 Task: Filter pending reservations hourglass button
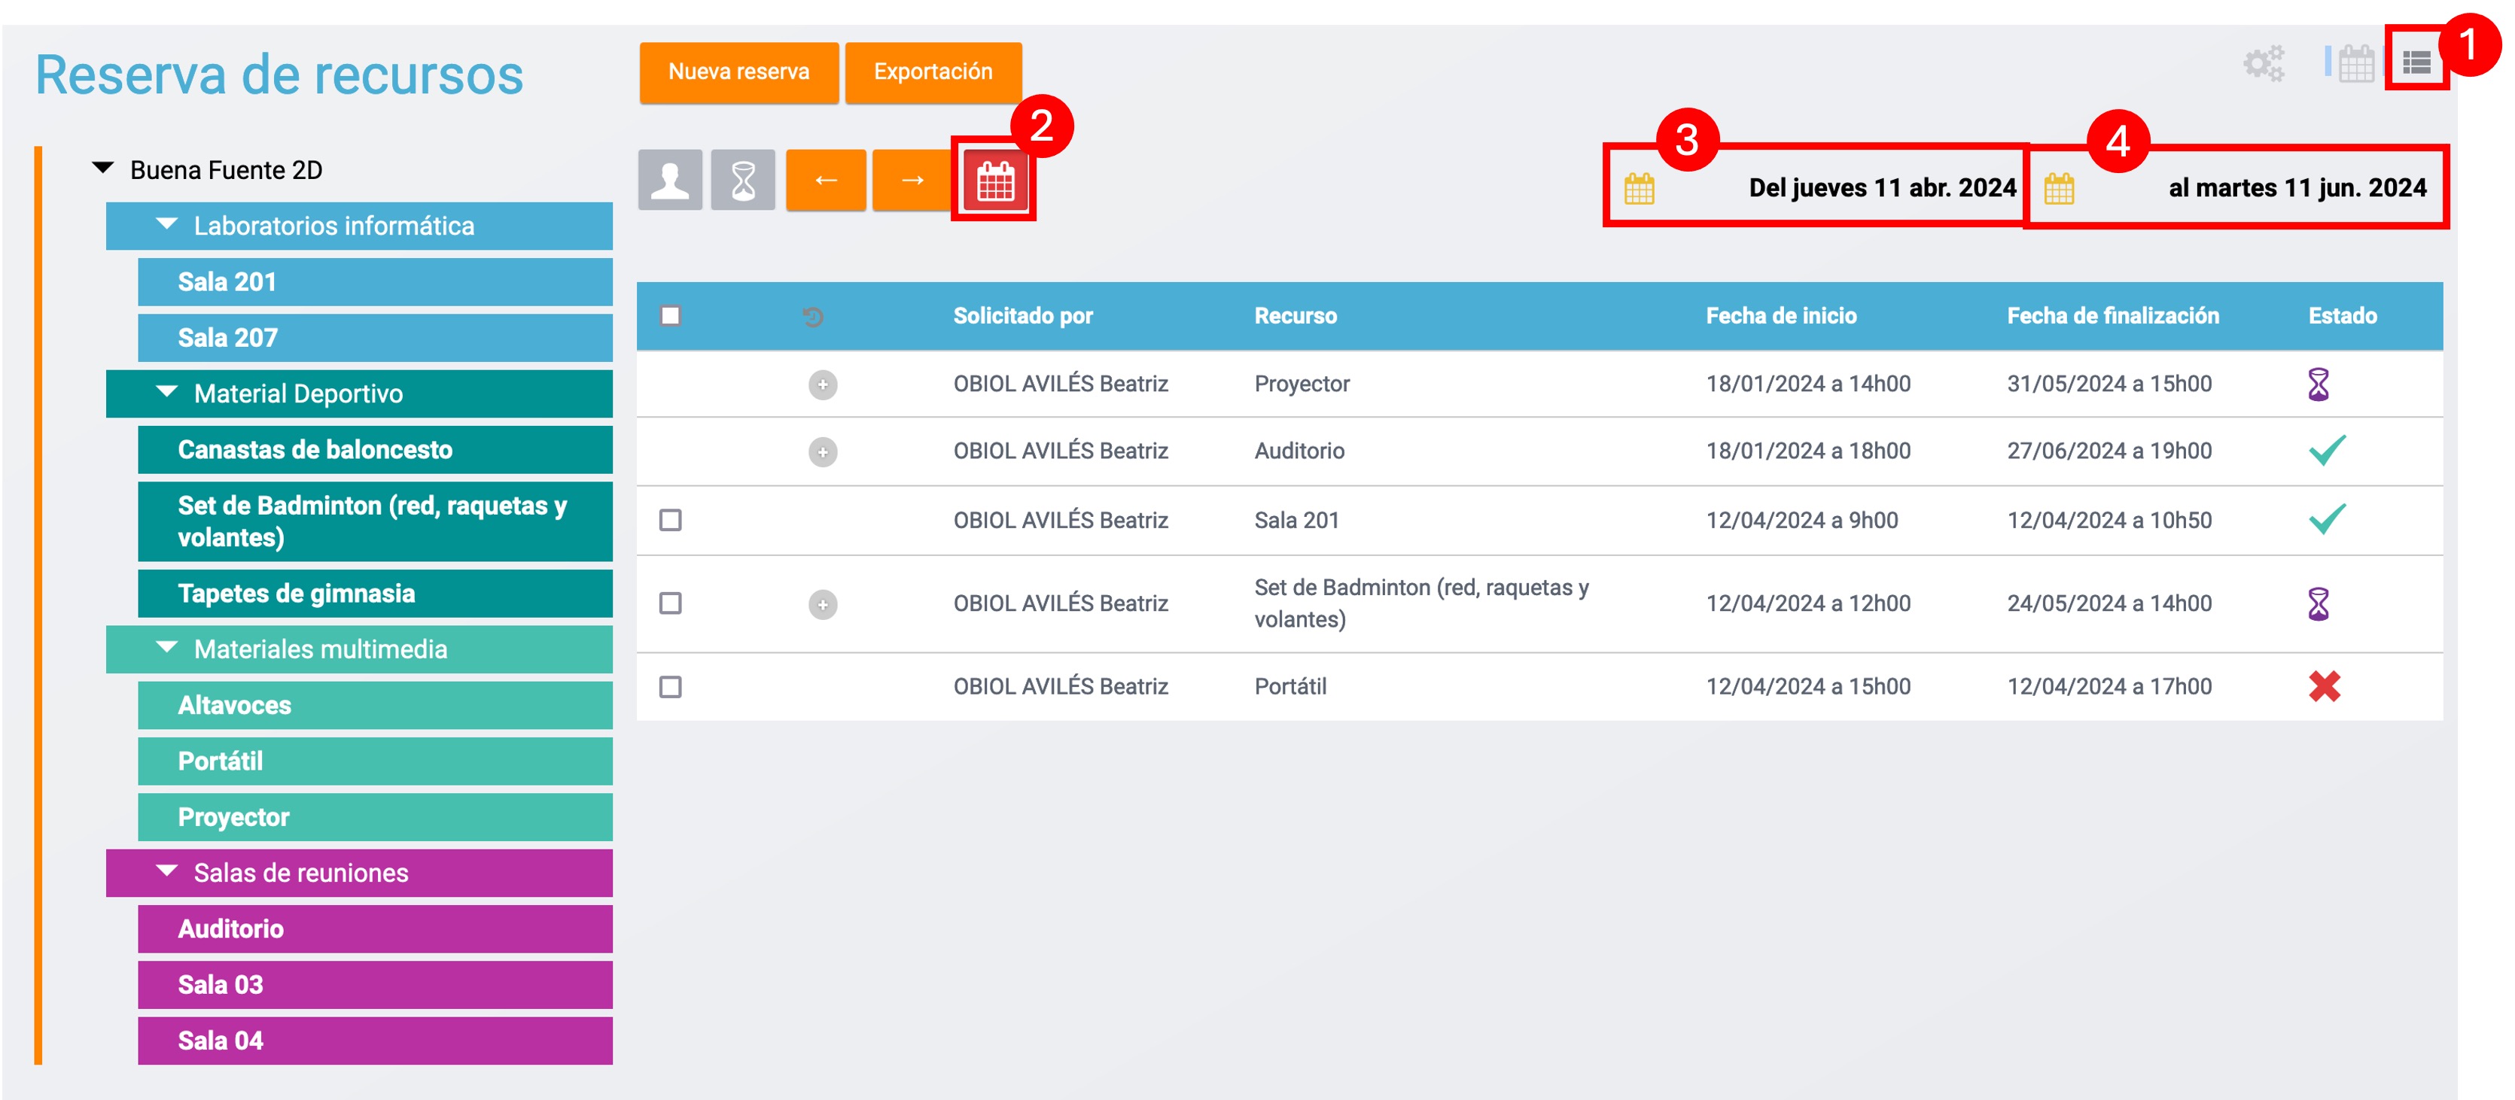[x=743, y=180]
